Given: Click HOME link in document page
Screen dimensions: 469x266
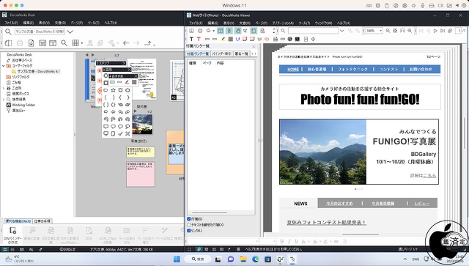Looking at the screenshot, I should point(293,69).
